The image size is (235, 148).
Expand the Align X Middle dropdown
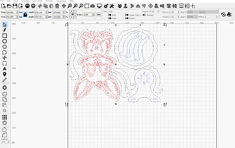pyautogui.click(x=192, y=12)
